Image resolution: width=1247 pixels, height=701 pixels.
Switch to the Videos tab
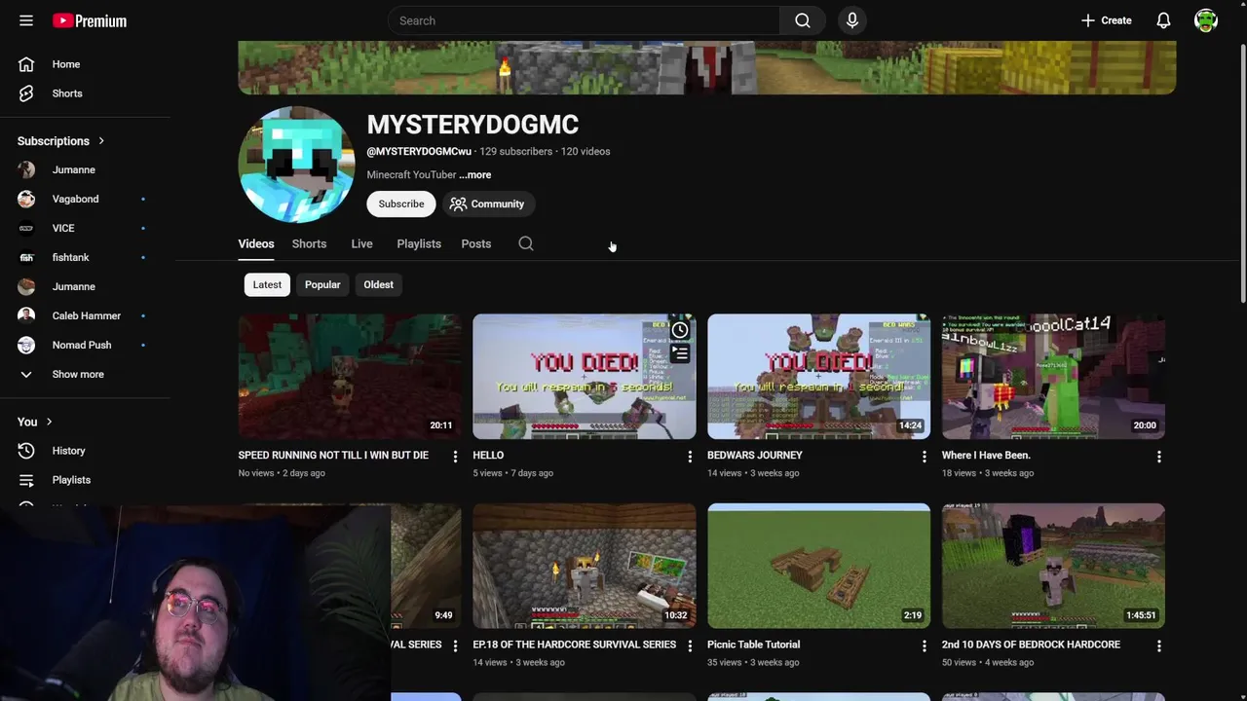point(256,244)
